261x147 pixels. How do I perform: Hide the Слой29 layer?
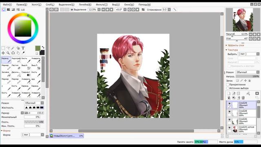[x=229, y=103]
